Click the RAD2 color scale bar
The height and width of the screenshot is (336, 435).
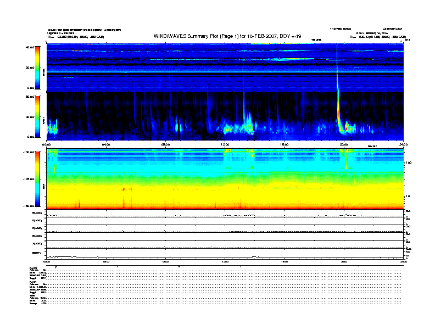(37, 68)
